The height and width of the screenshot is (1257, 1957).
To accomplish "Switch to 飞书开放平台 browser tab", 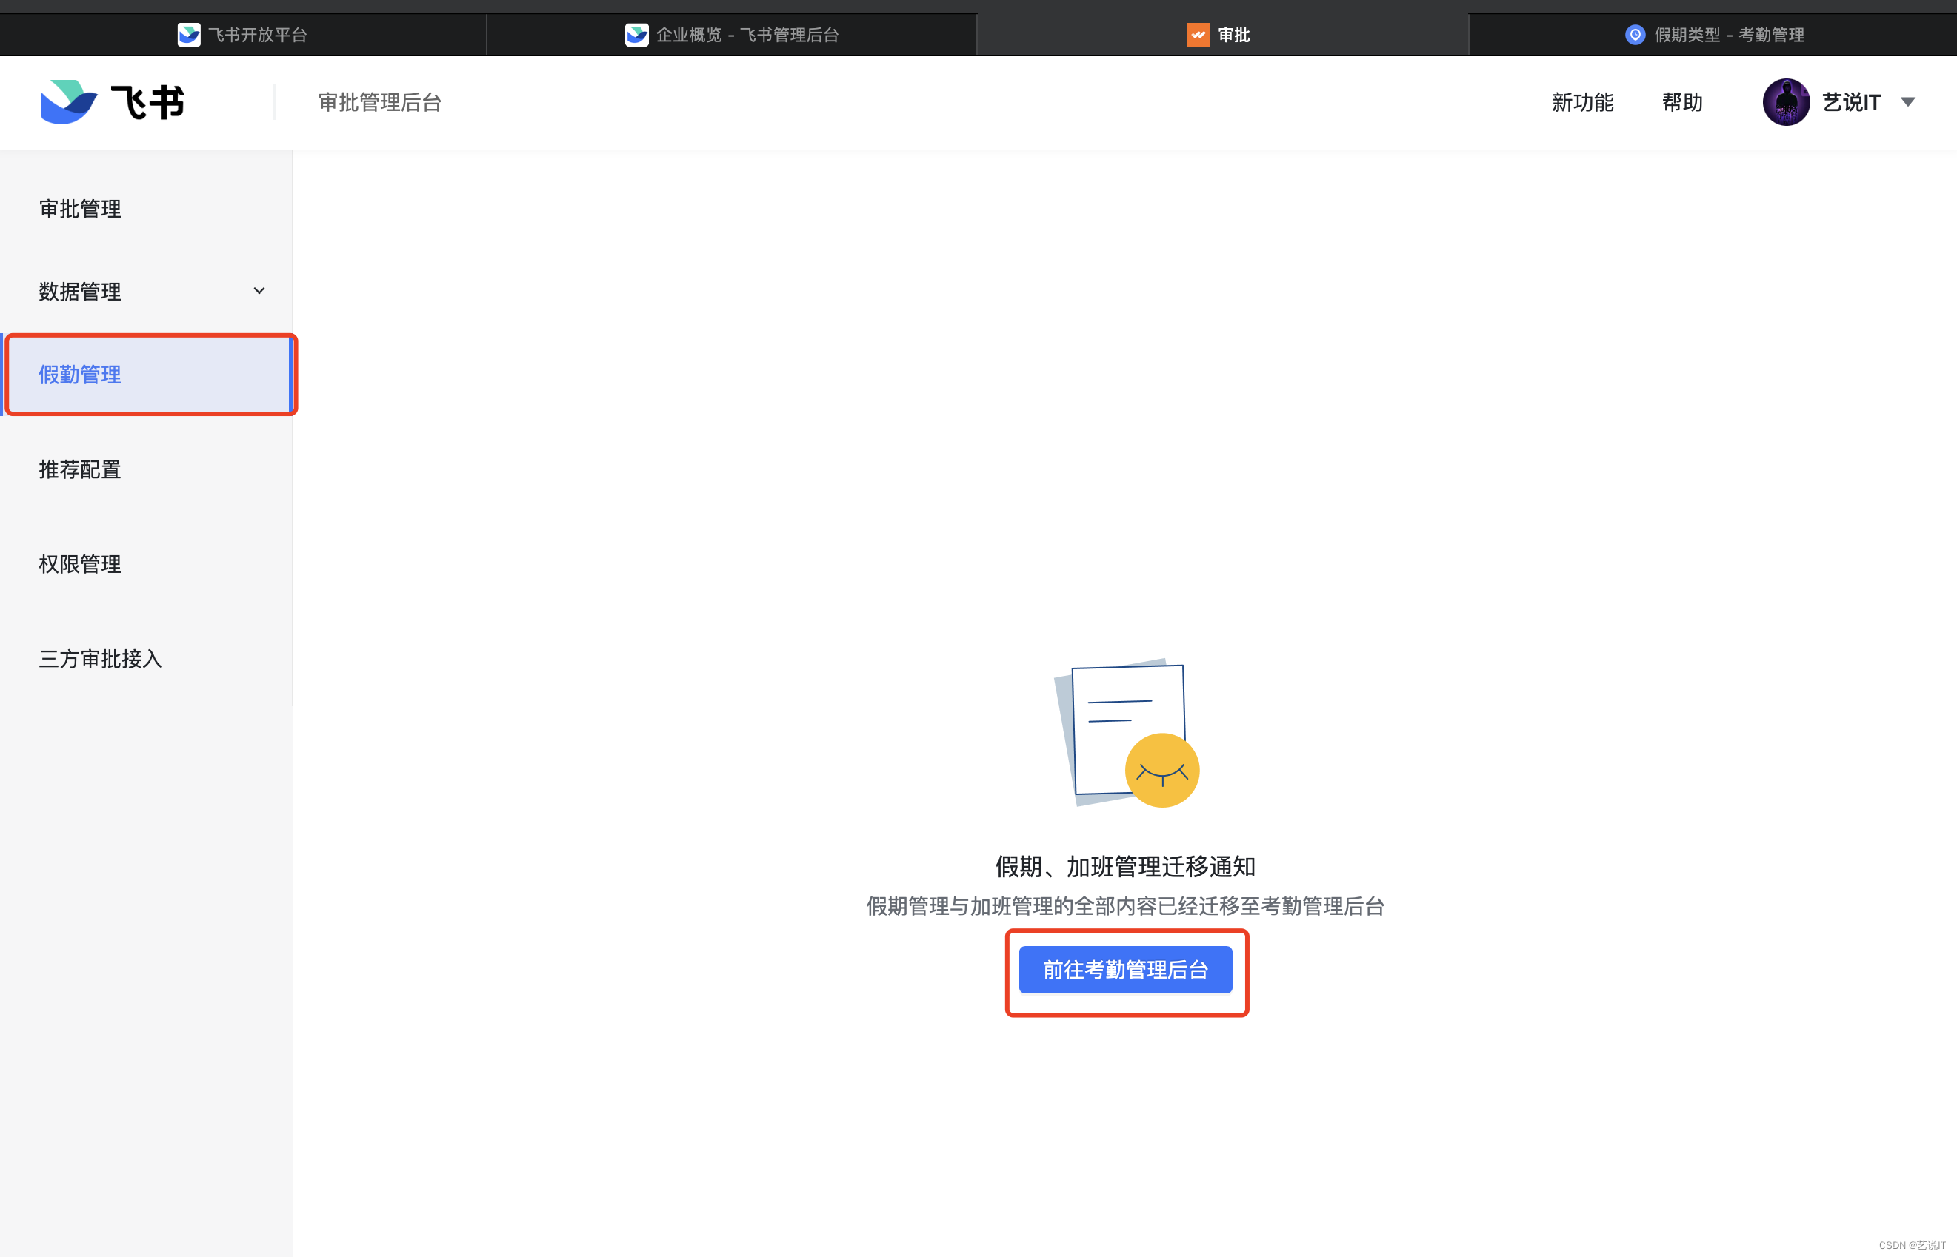I will click(256, 34).
